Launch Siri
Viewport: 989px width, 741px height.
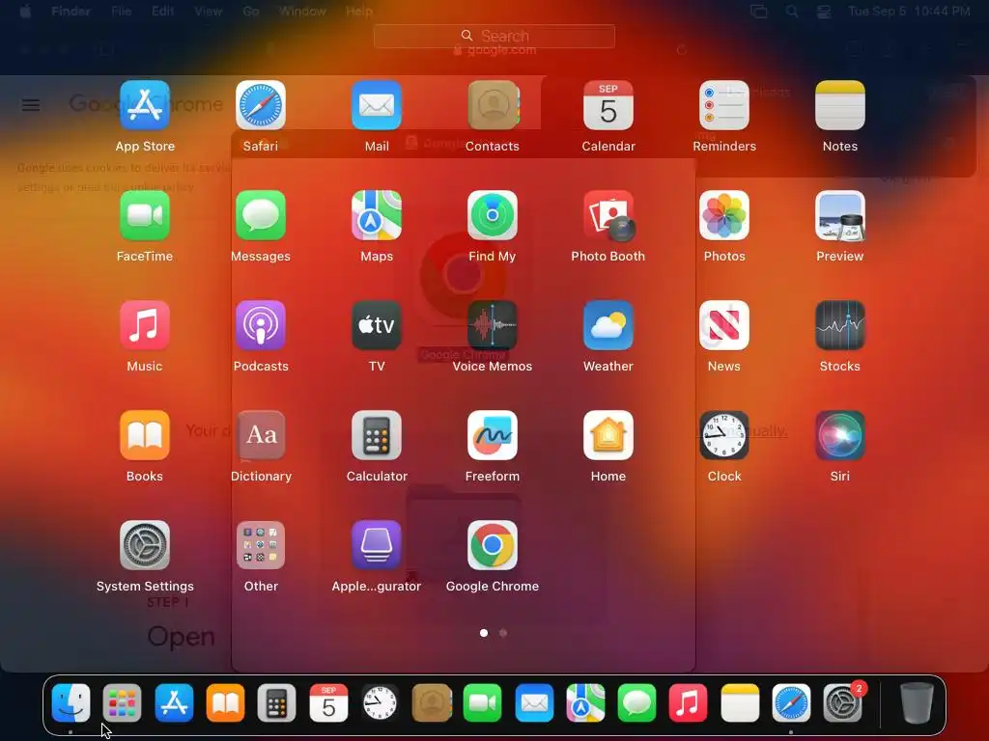[840, 435]
